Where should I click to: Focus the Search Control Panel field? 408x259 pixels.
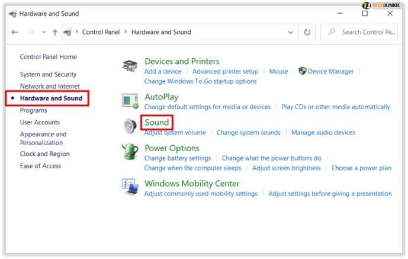click(x=359, y=32)
